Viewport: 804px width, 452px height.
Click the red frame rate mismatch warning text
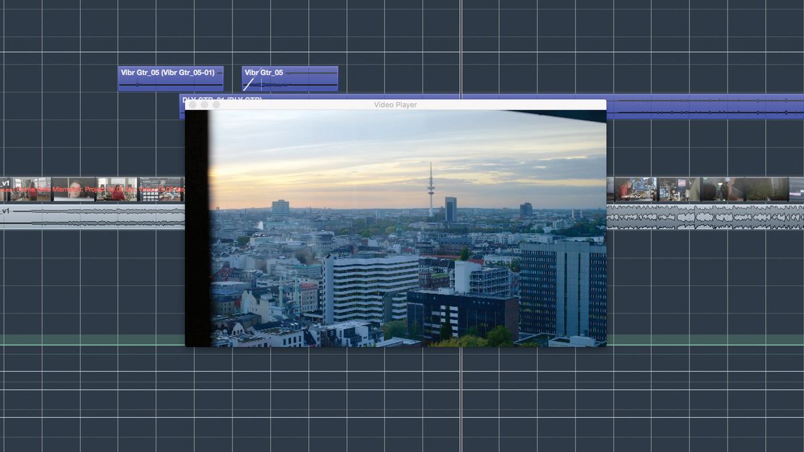pyautogui.click(x=92, y=190)
